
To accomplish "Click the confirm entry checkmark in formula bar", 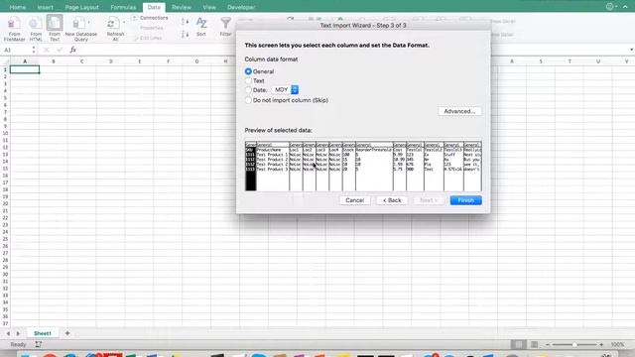I will click(60, 50).
